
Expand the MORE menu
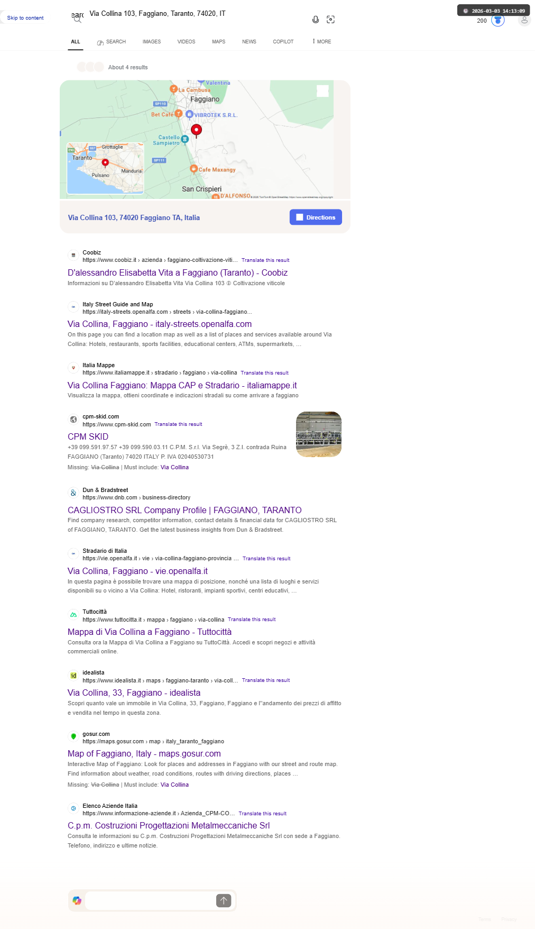(x=321, y=42)
